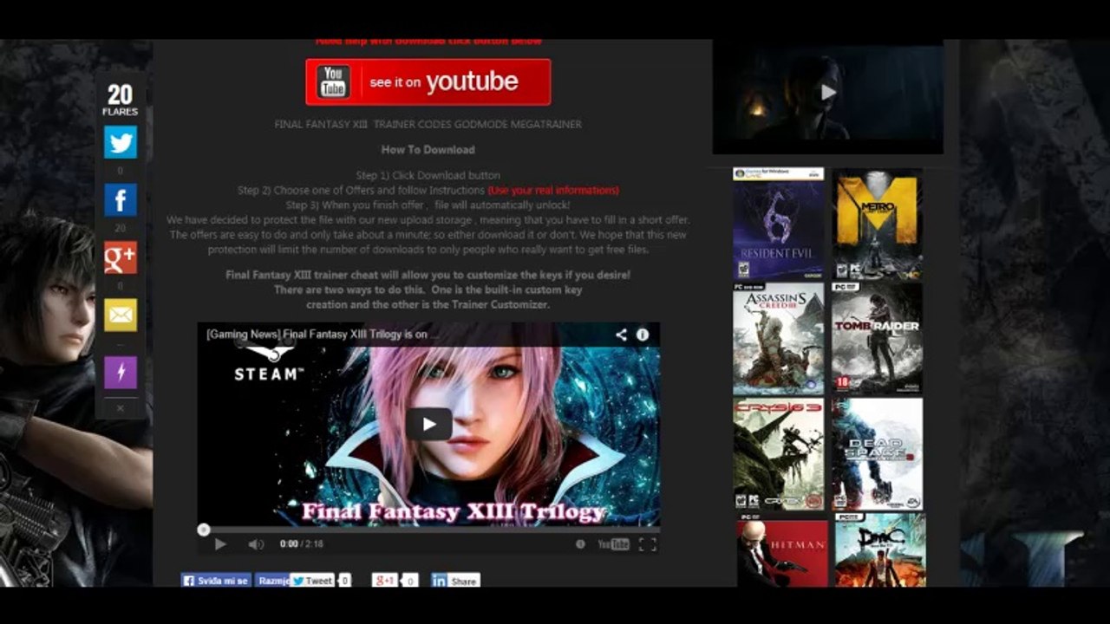Share via Facebook icon in sidebar

click(121, 200)
